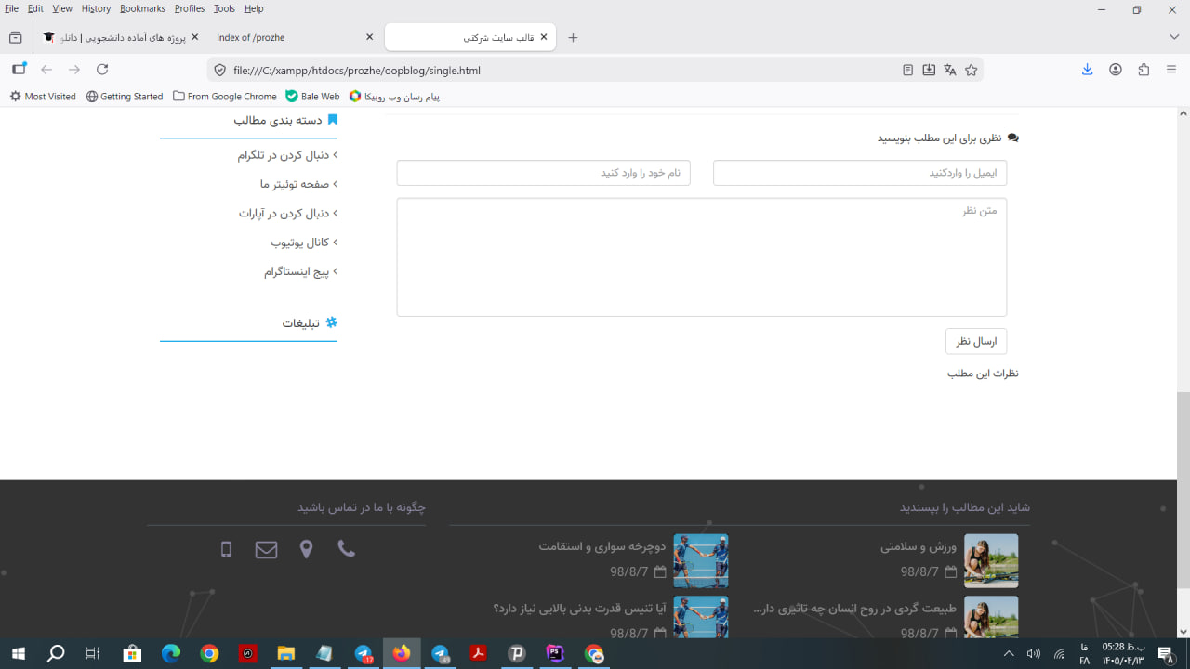1190x669 pixels.
Task: Click the envelope email icon in footer
Action: pos(266,550)
